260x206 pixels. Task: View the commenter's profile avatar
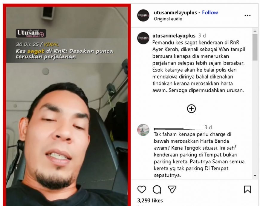click(x=143, y=130)
